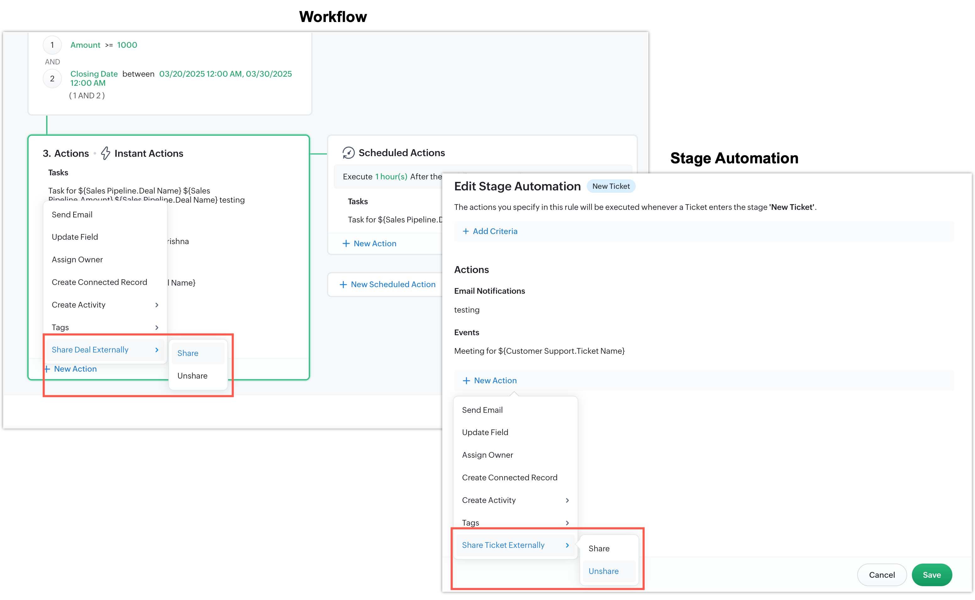Expand the Create Activity submenu in left menu

(x=157, y=305)
